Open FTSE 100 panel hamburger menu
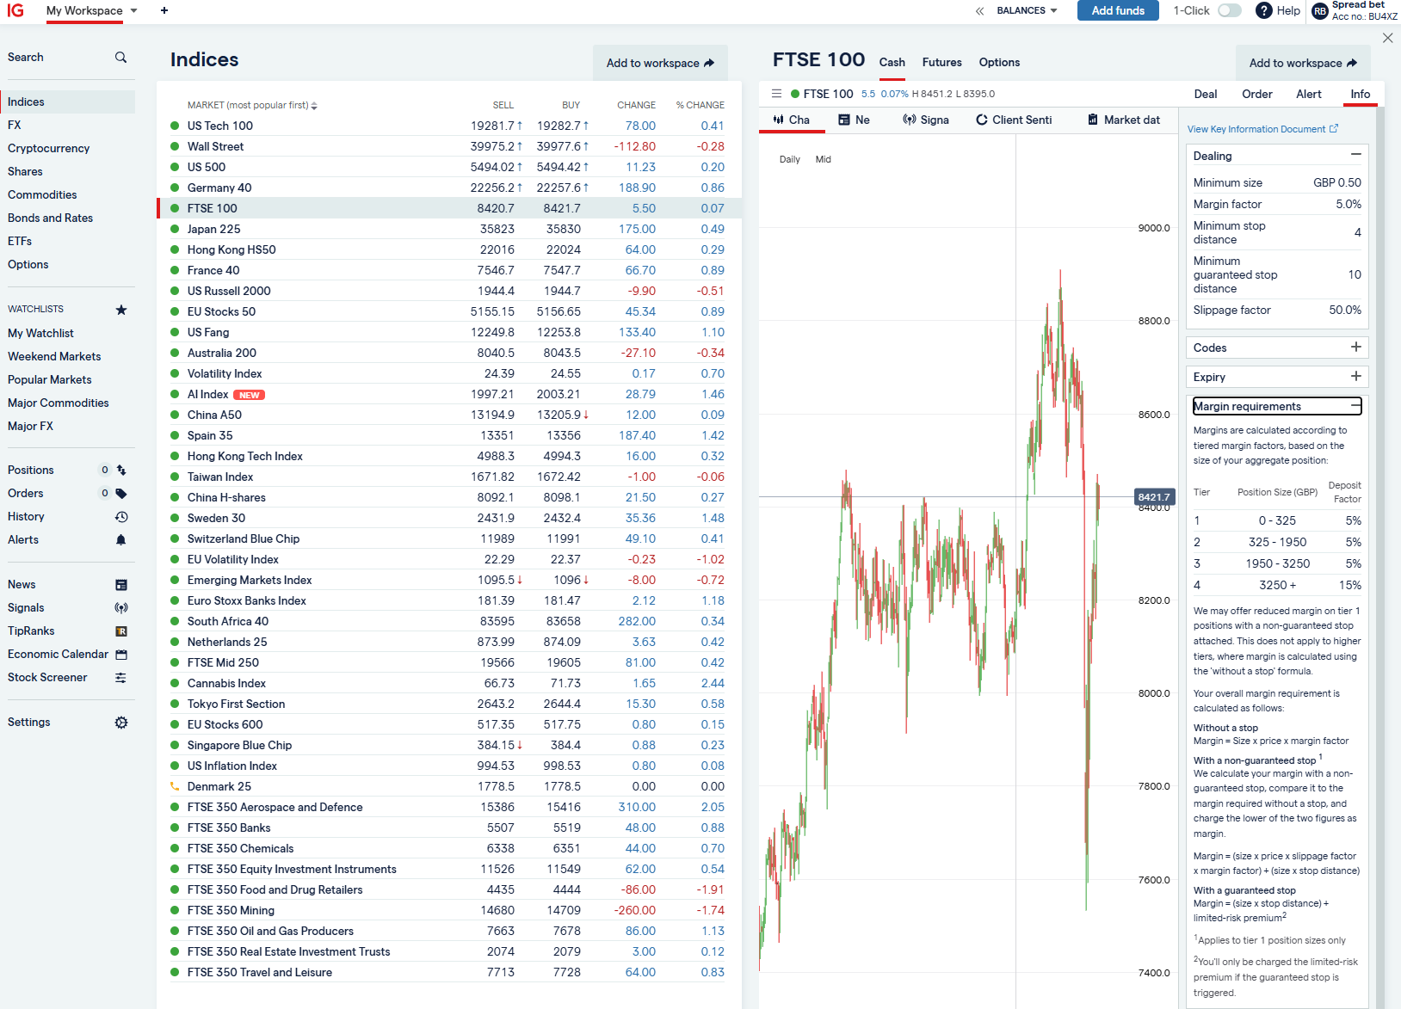This screenshot has height=1009, width=1401. click(x=776, y=94)
